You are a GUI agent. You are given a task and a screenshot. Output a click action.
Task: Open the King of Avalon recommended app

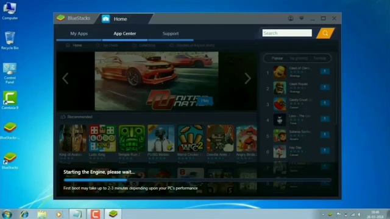click(x=73, y=138)
